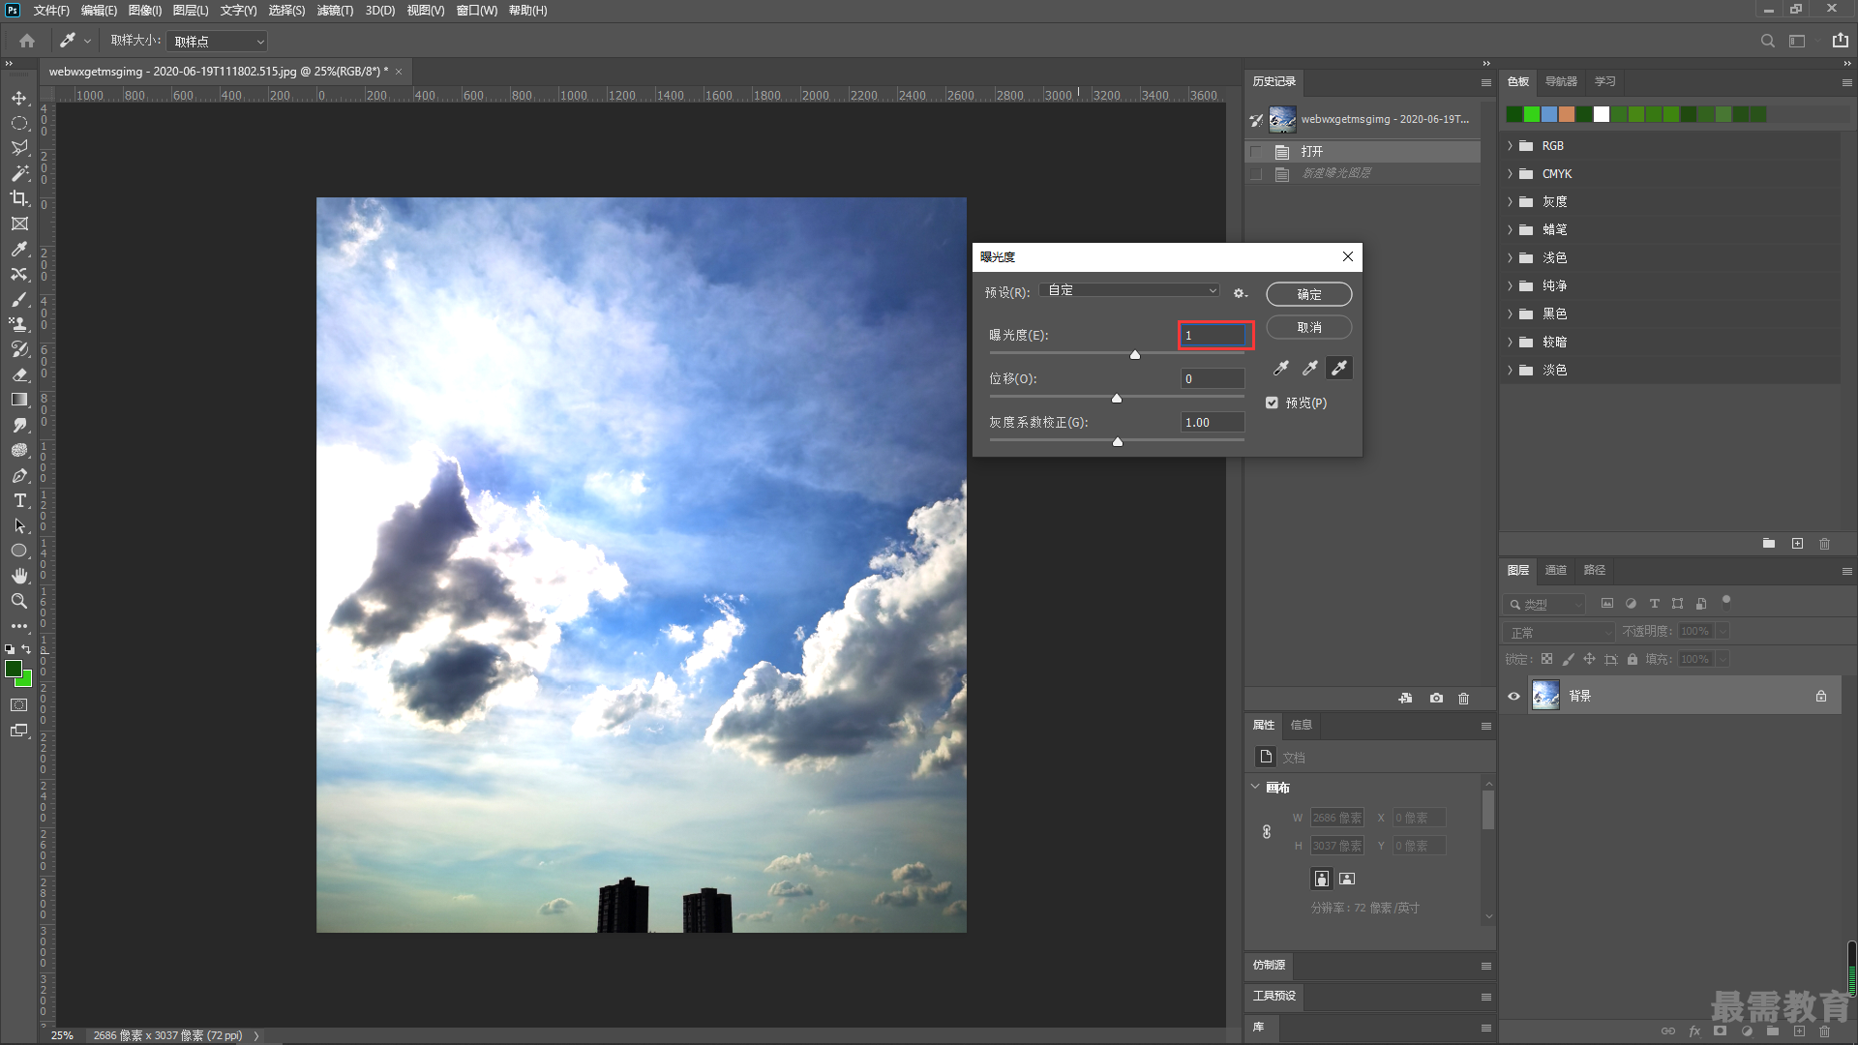Expand the 黑色 swatch folder
1858x1045 pixels.
tap(1511, 314)
